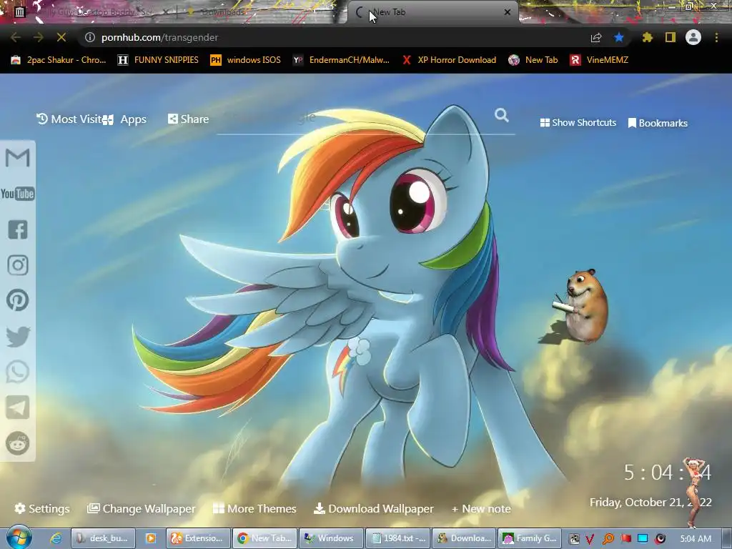Open the New Tab bookmark in bookmarks bar

point(533,60)
